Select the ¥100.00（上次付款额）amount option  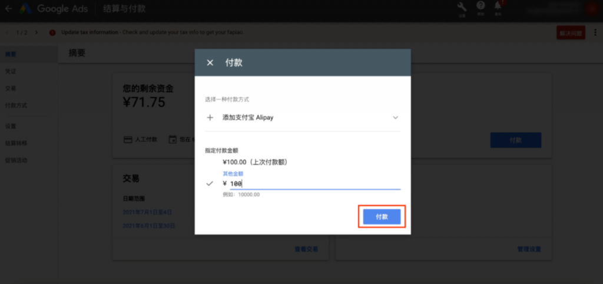[x=255, y=163]
